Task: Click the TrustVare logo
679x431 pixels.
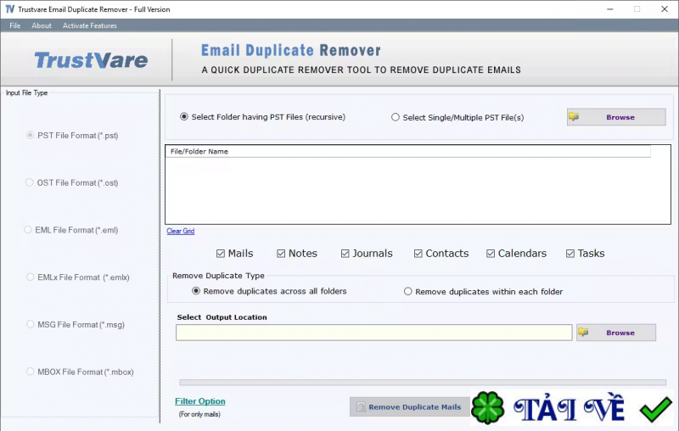Action: [x=91, y=60]
